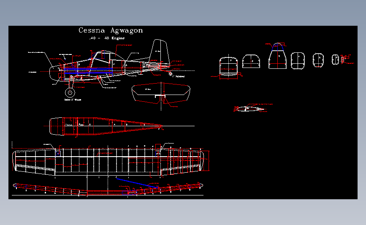Select the second former cross-section with flat bottom
The width and height of the screenshot is (366, 225).
coord(251,61)
